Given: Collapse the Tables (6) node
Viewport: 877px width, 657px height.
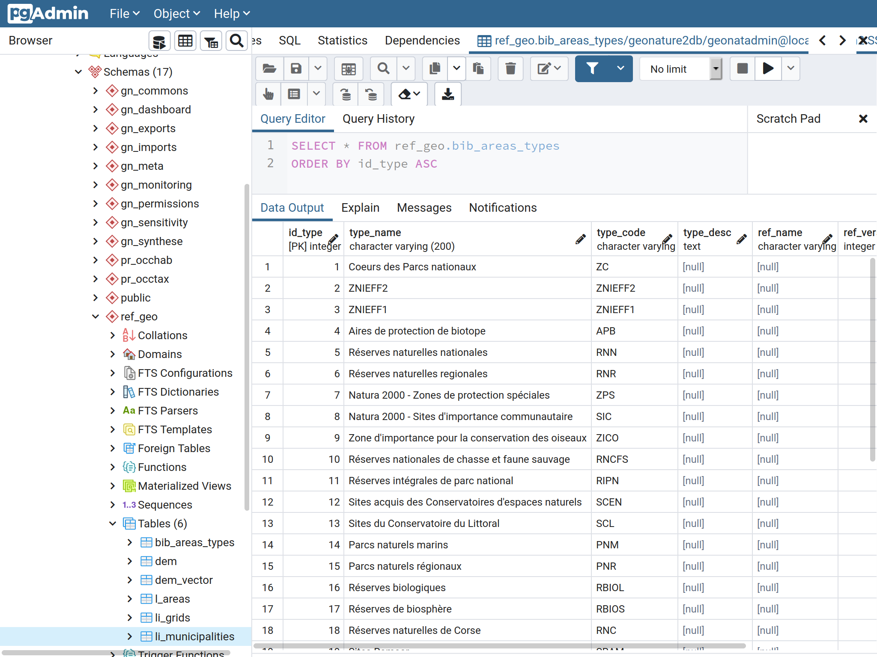Looking at the screenshot, I should (113, 524).
